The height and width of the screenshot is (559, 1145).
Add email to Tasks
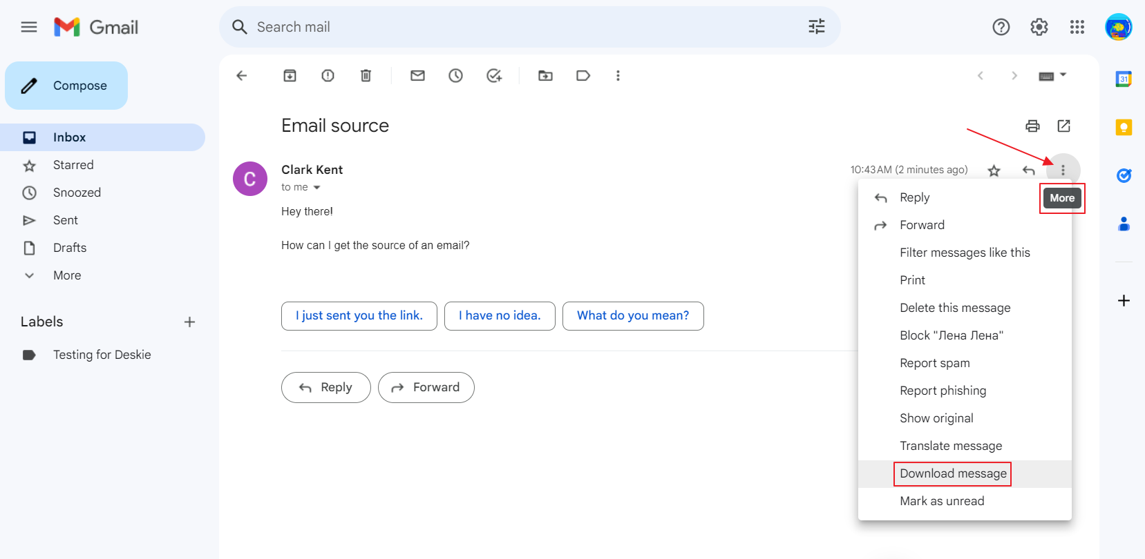(x=493, y=76)
